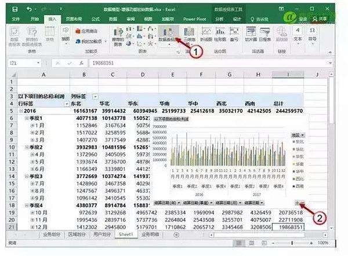Collapse the 季度2 group
This screenshot has width=348, height=256.
click(27, 147)
